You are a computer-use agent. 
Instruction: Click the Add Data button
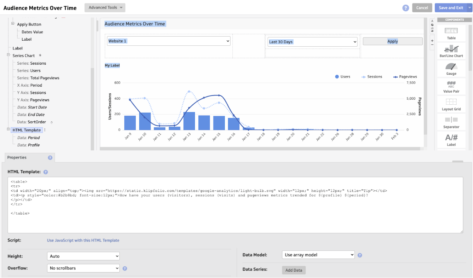(x=293, y=270)
